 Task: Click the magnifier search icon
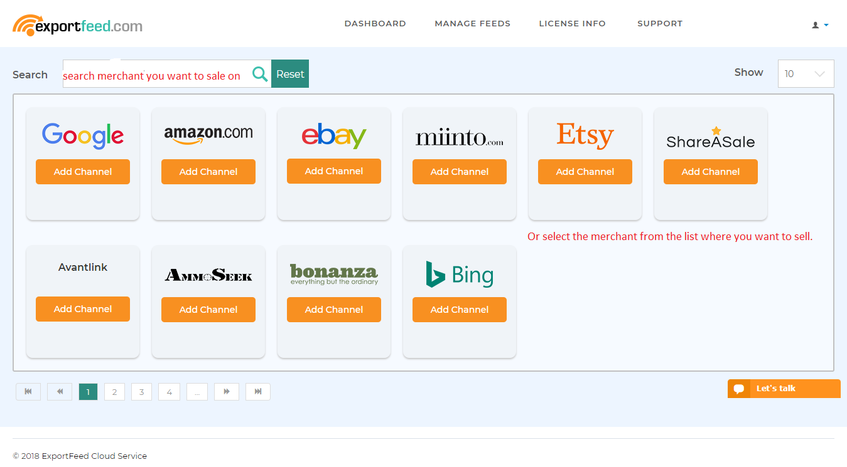point(260,74)
